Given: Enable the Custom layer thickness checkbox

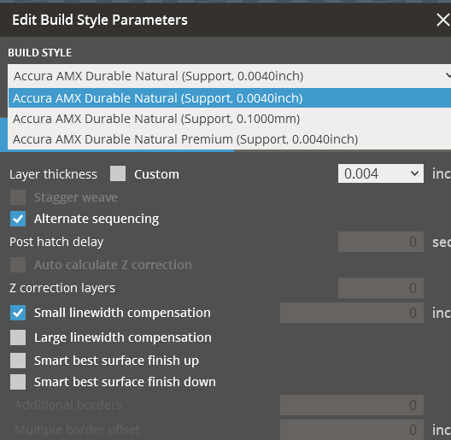Looking at the screenshot, I should pos(118,173).
